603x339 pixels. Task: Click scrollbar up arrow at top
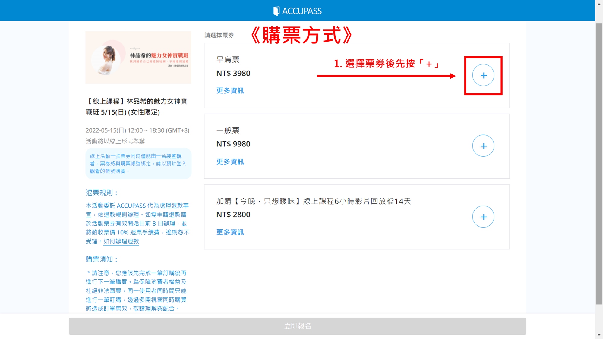tap(599, 4)
